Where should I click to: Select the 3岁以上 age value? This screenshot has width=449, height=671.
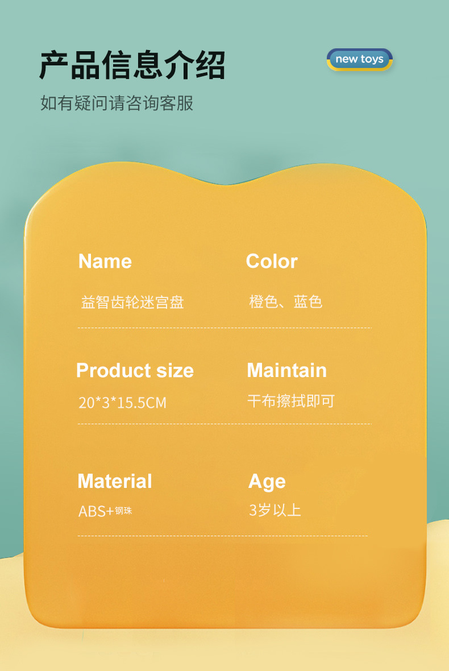coord(275,510)
